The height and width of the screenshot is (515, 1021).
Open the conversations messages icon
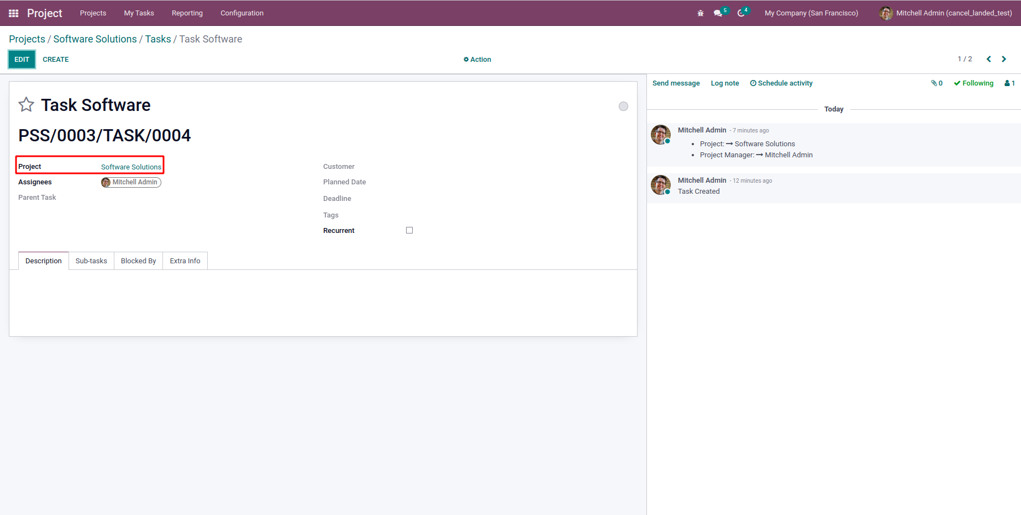pos(718,13)
